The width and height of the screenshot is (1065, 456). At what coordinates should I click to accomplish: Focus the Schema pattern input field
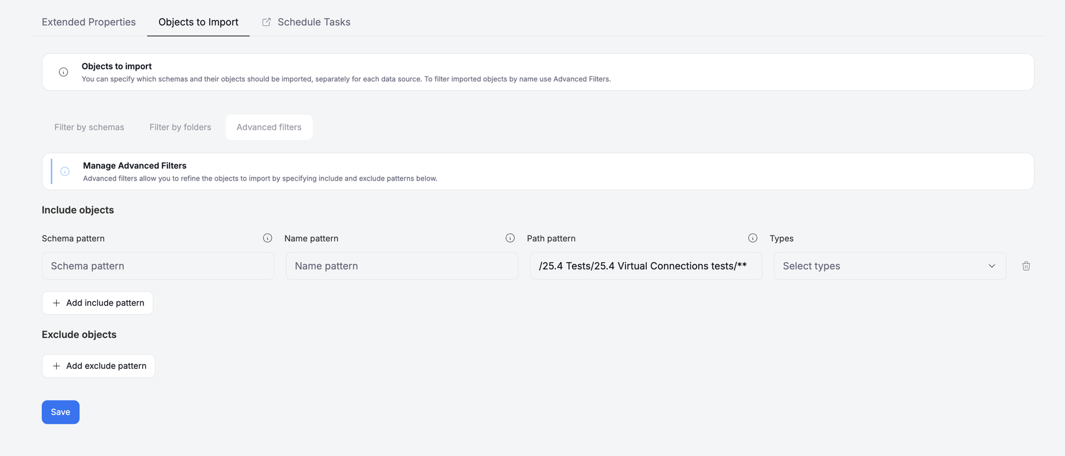pyautogui.click(x=158, y=266)
